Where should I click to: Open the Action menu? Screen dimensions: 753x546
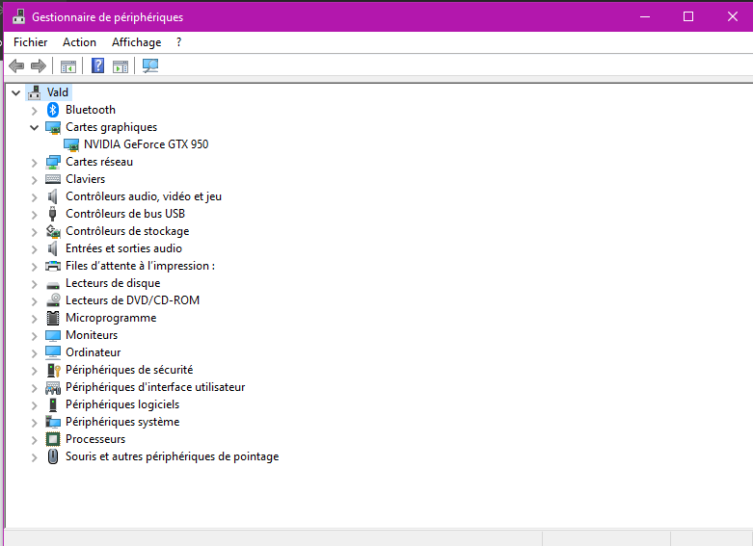tap(79, 42)
